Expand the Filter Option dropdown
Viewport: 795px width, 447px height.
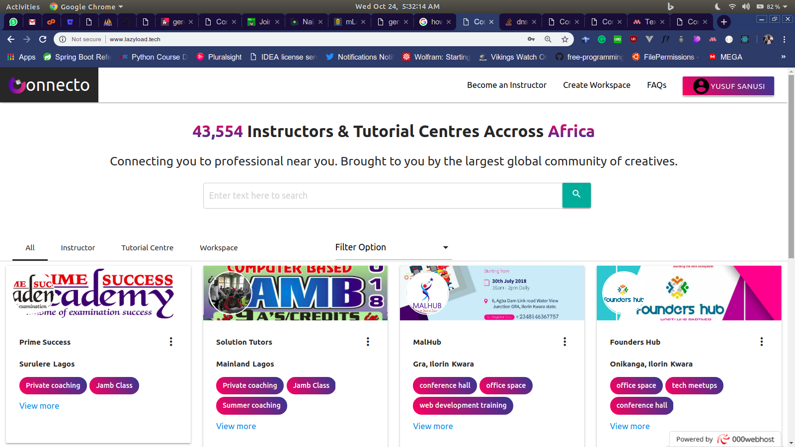(x=393, y=247)
